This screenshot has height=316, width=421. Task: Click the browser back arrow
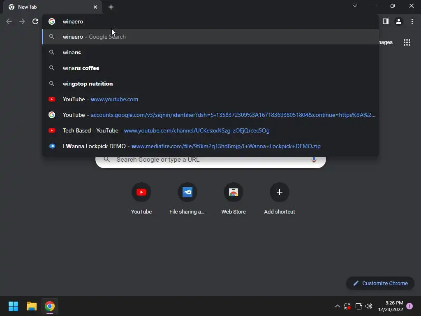click(9, 21)
